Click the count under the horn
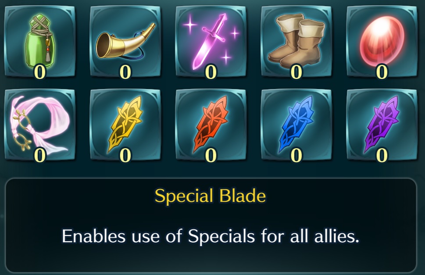The image size is (425, 275). pyautogui.click(x=125, y=72)
